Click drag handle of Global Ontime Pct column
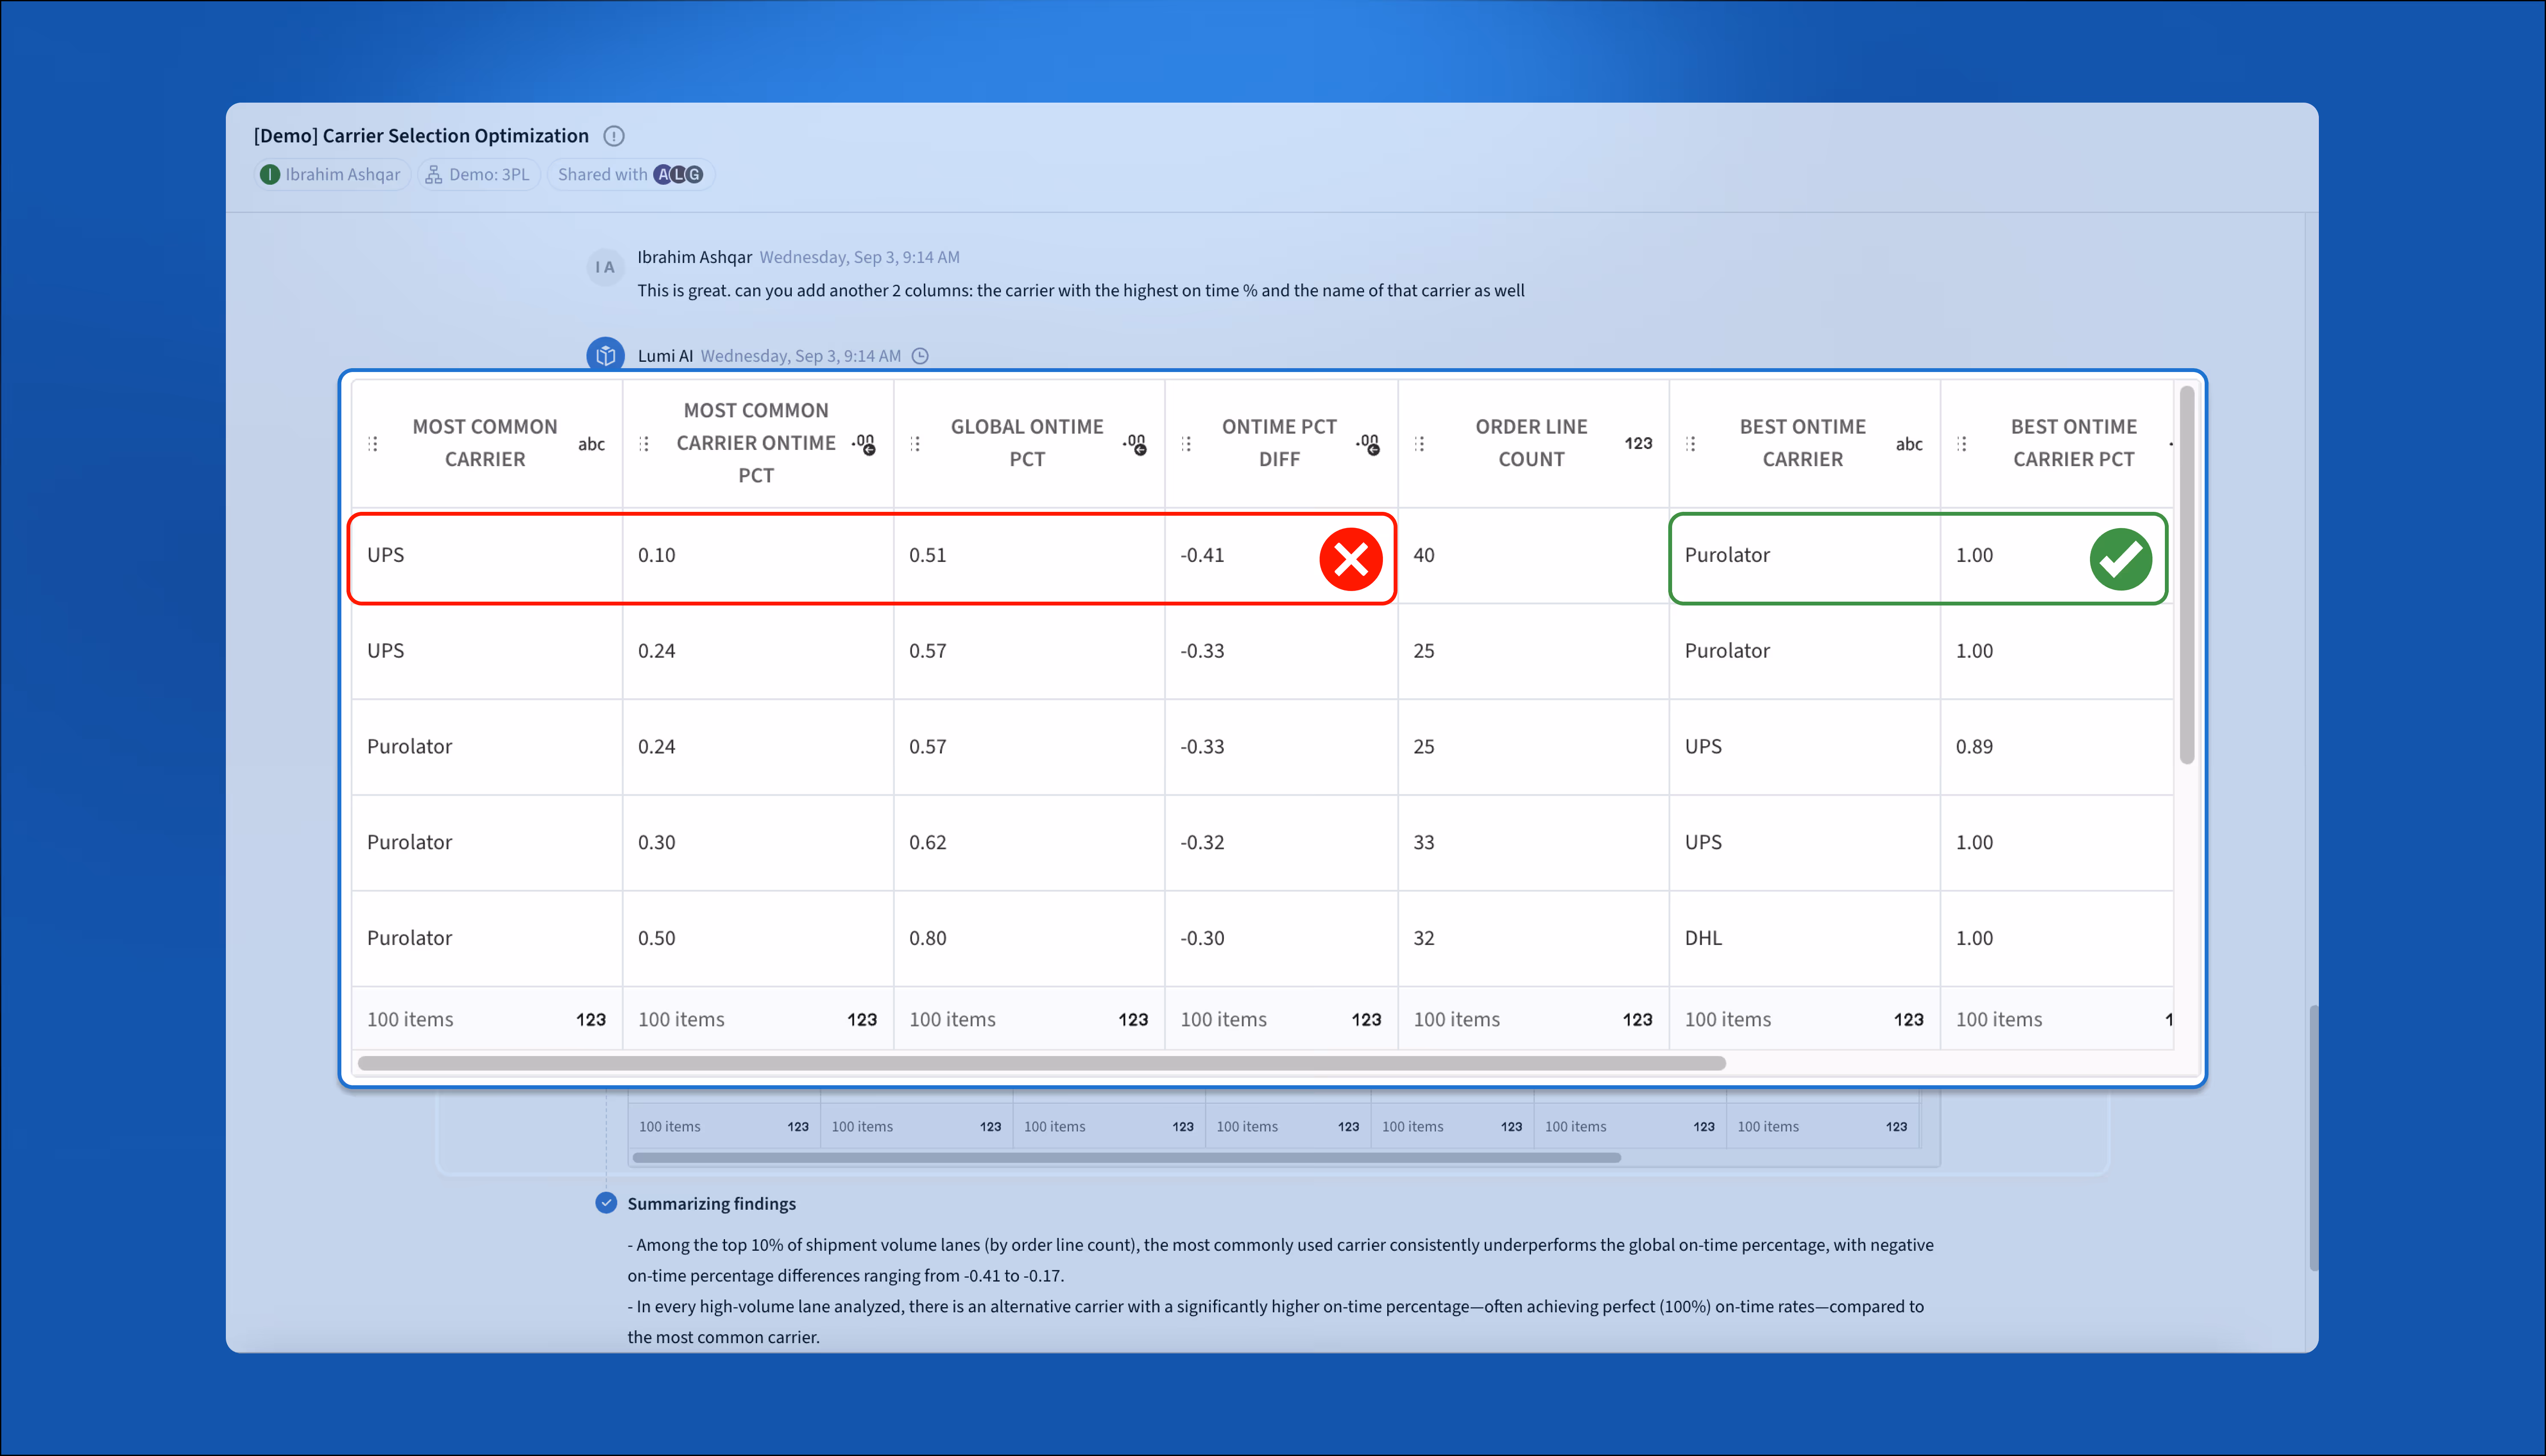2546x1456 pixels. [x=915, y=443]
